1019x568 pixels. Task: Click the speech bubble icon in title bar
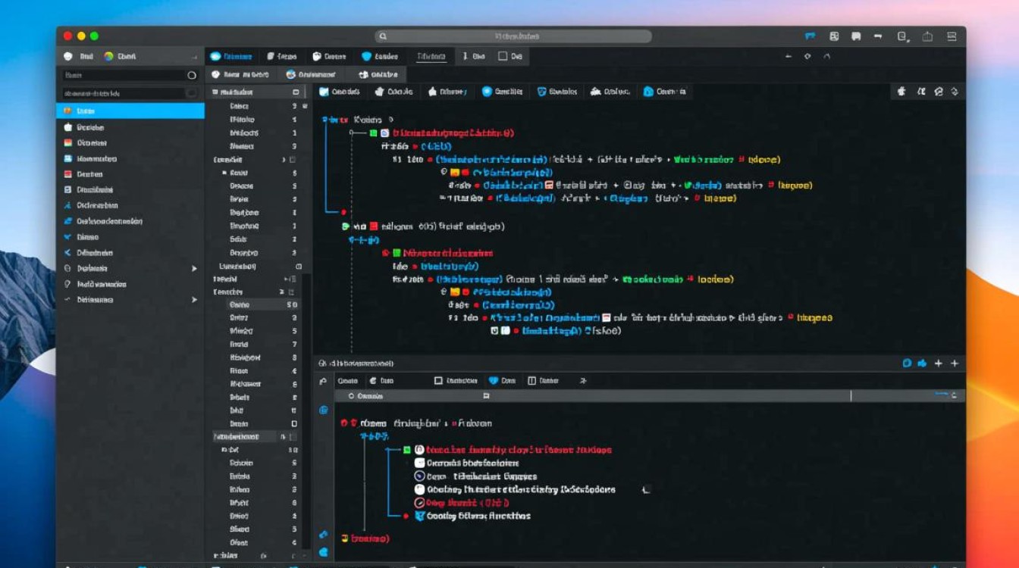856,36
